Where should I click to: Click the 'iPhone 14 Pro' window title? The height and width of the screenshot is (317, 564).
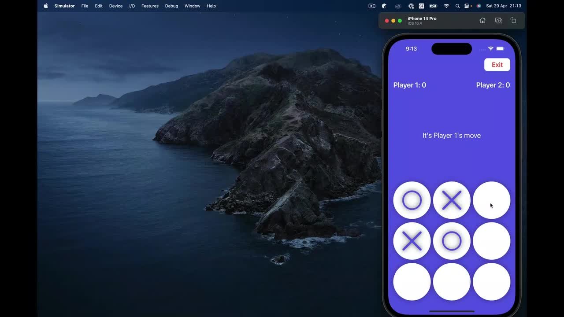point(422,18)
